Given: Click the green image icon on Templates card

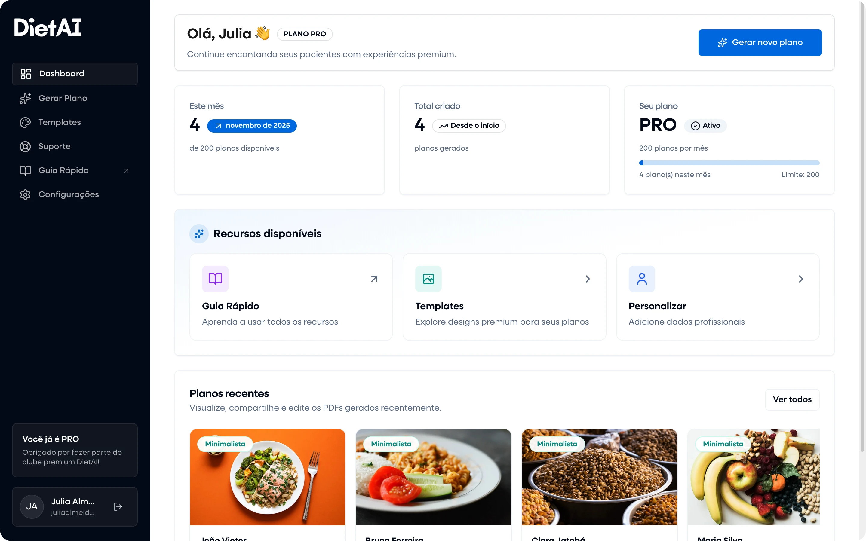Looking at the screenshot, I should point(428,279).
